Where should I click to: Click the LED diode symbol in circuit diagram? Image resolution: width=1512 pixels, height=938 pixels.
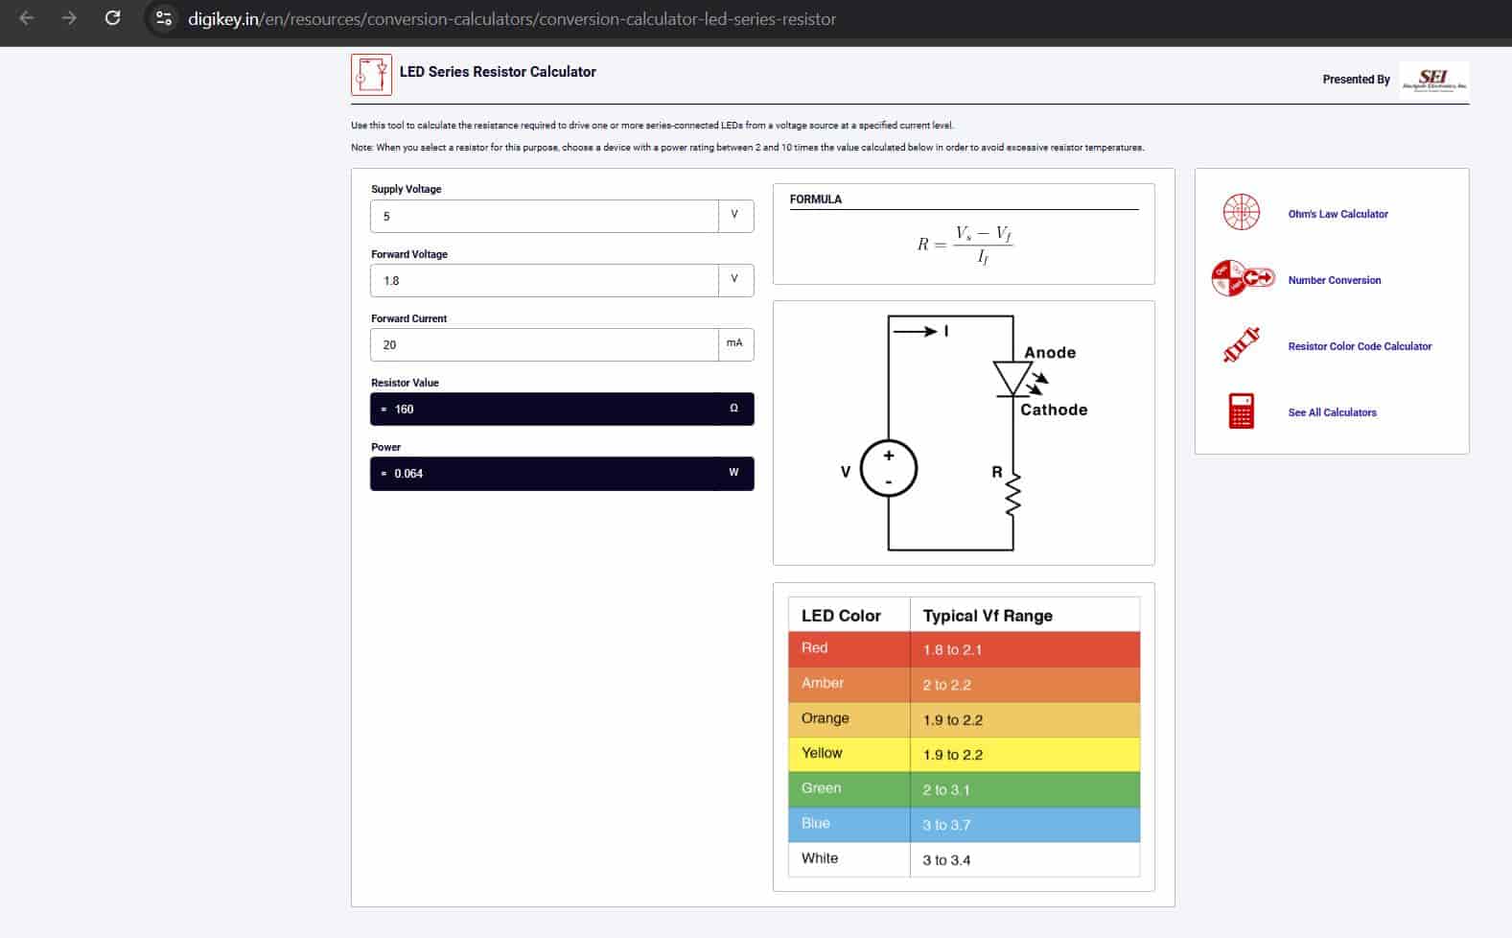[1014, 378]
